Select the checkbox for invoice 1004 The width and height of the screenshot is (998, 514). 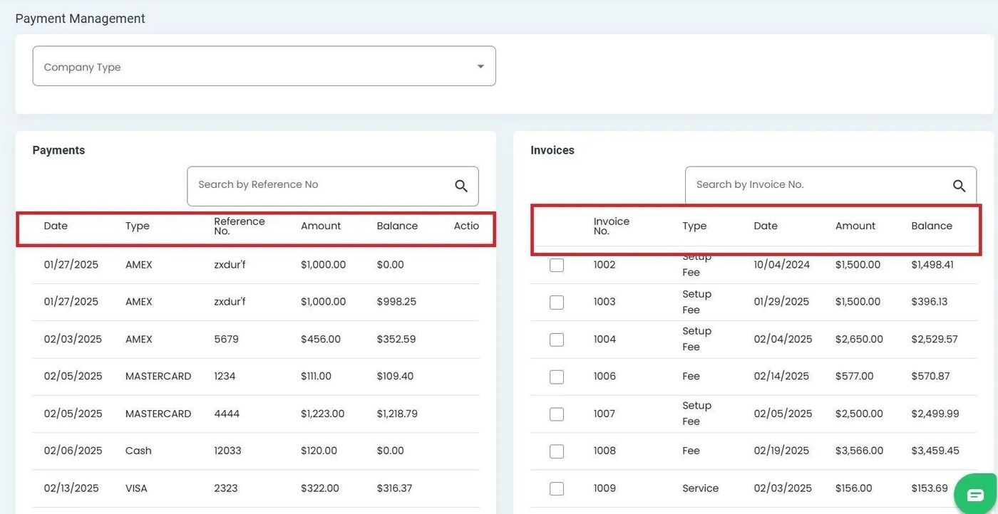click(x=557, y=340)
